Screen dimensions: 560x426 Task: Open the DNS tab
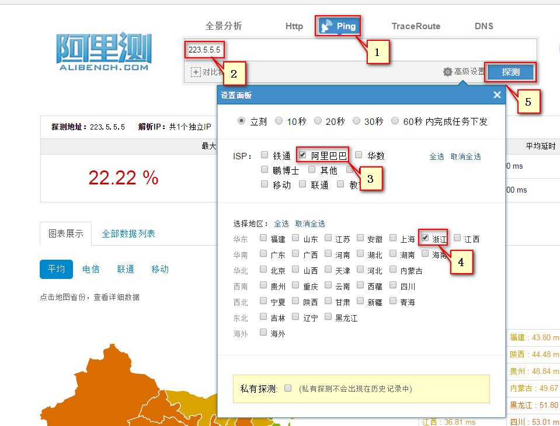(x=484, y=26)
